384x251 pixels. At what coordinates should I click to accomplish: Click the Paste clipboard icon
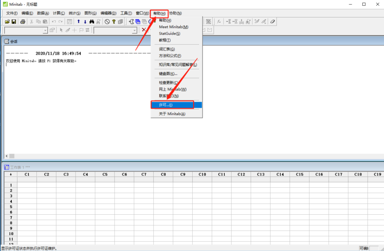(x=45, y=22)
